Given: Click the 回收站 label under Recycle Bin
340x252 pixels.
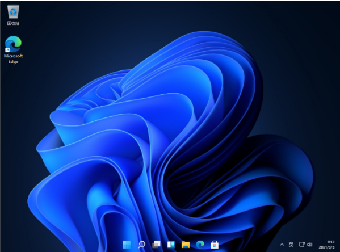Looking at the screenshot, I should click(x=13, y=23).
